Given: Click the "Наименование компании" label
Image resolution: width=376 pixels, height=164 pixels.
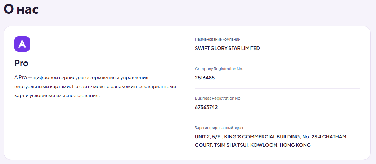Looking at the screenshot, I should pyautogui.click(x=218, y=39).
